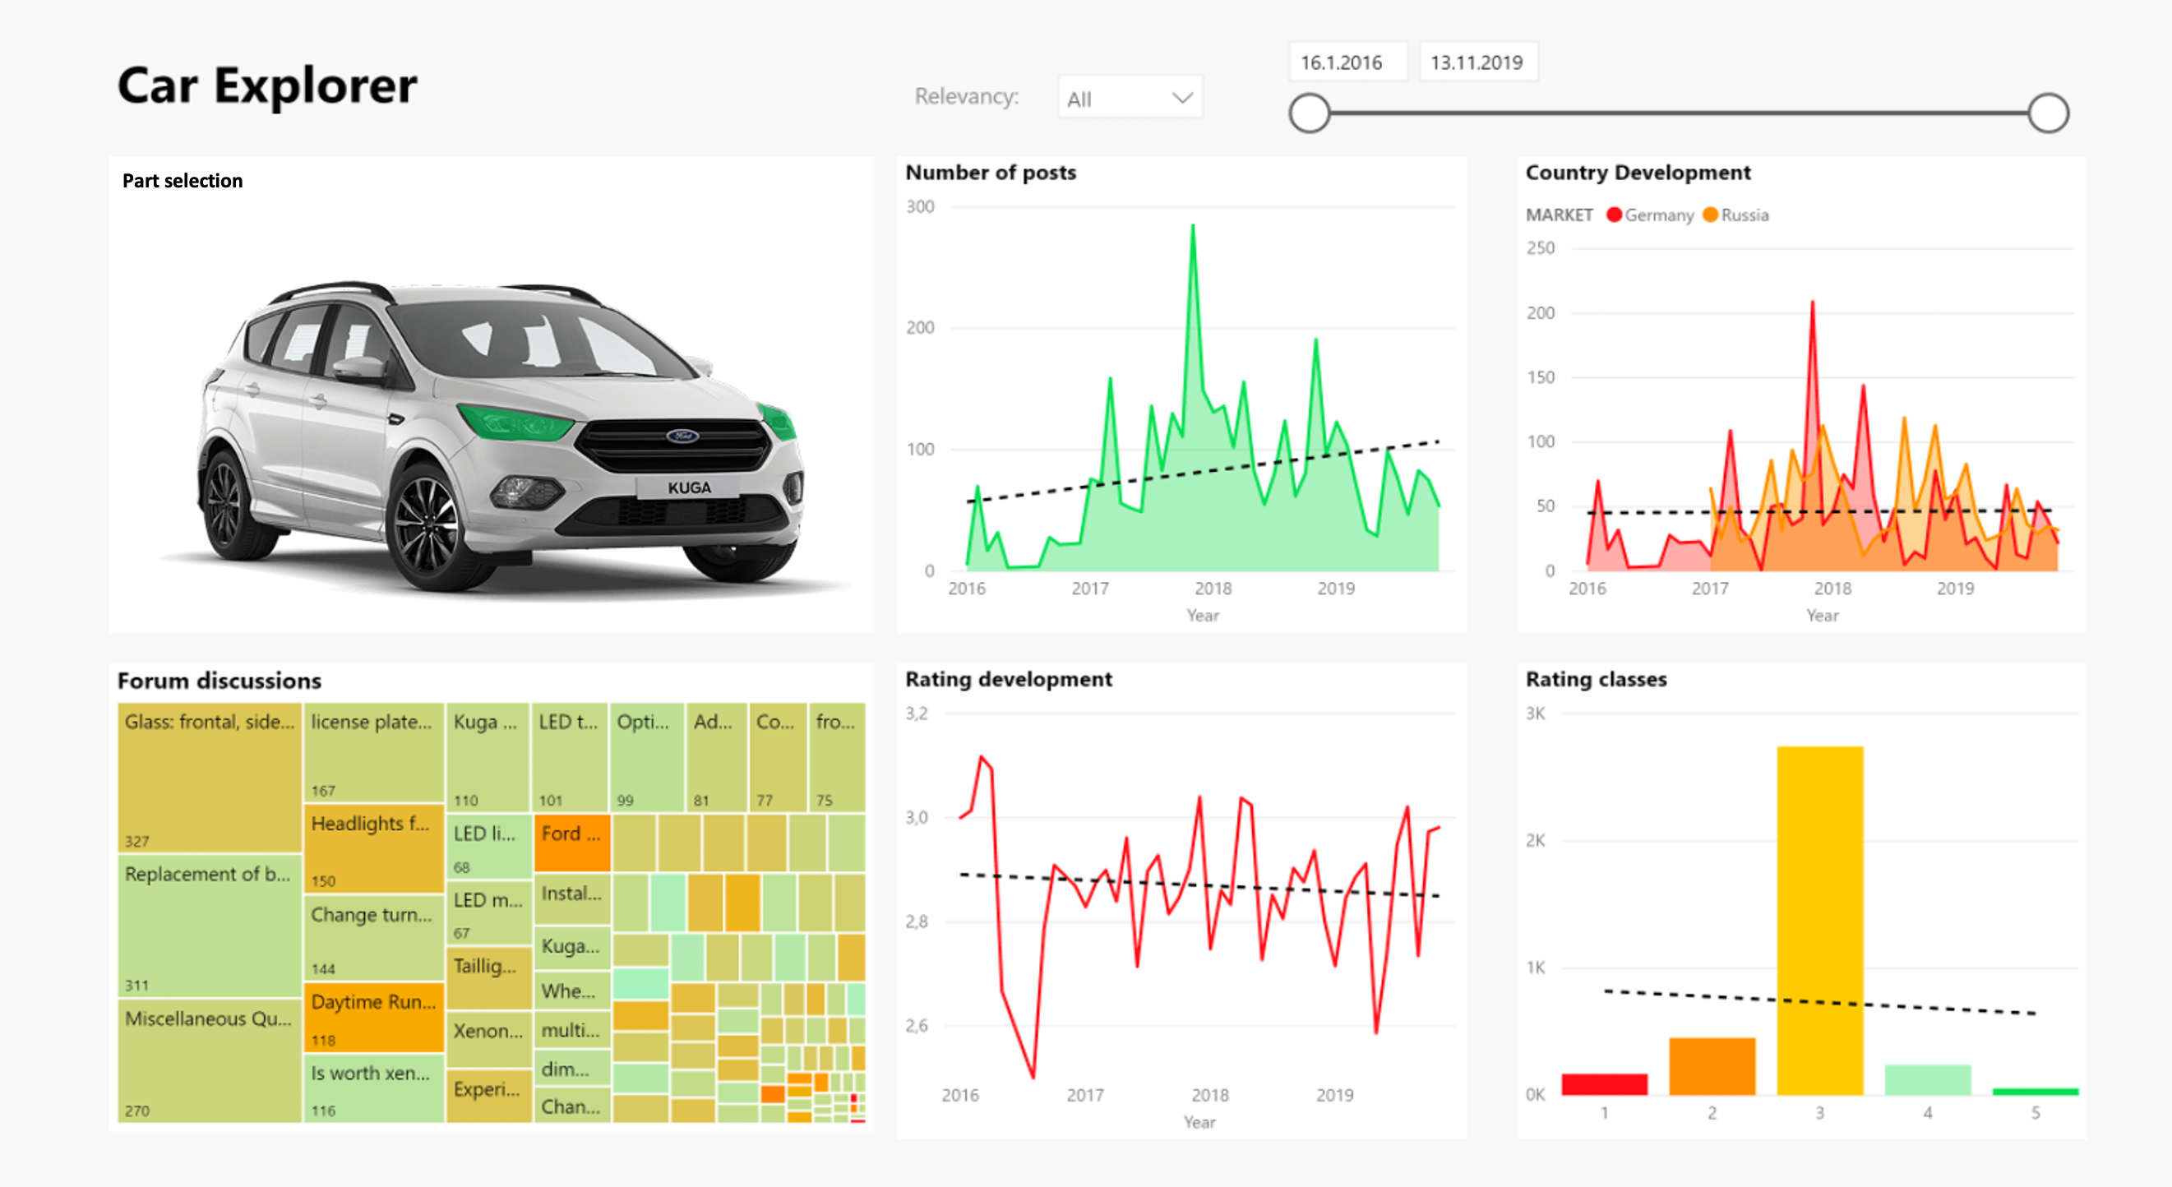Click the 'Opti...' tile with value 99

[x=648, y=757]
